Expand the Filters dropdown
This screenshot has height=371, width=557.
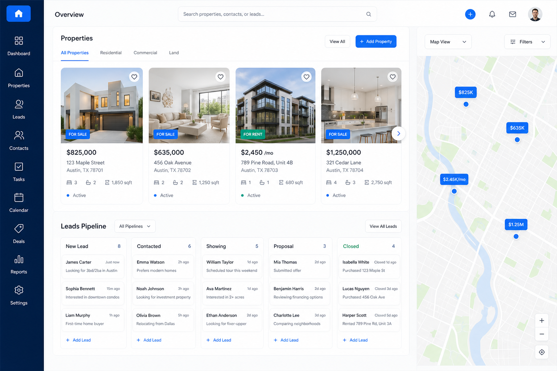coord(527,42)
